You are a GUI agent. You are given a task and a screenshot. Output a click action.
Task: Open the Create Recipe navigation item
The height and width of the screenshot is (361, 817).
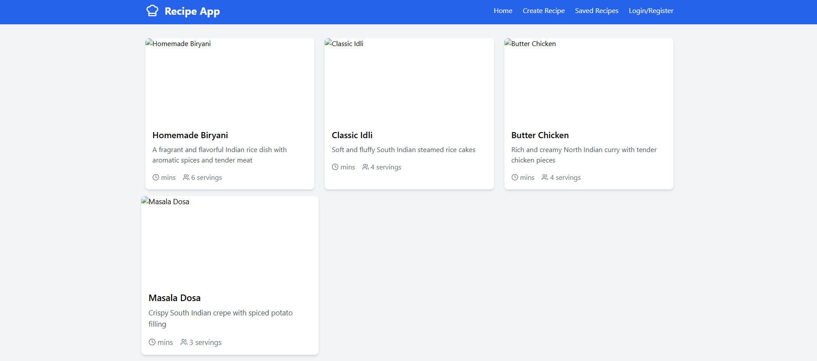pos(544,10)
